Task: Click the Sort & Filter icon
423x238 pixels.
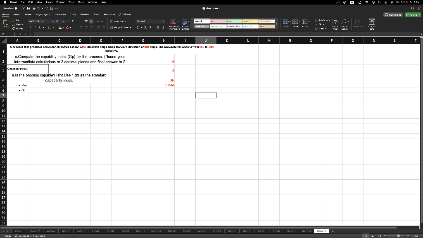Action: tap(334, 22)
